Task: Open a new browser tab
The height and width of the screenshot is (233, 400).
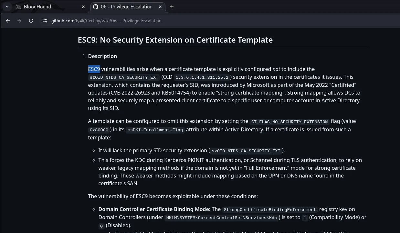Action: pos(172,7)
